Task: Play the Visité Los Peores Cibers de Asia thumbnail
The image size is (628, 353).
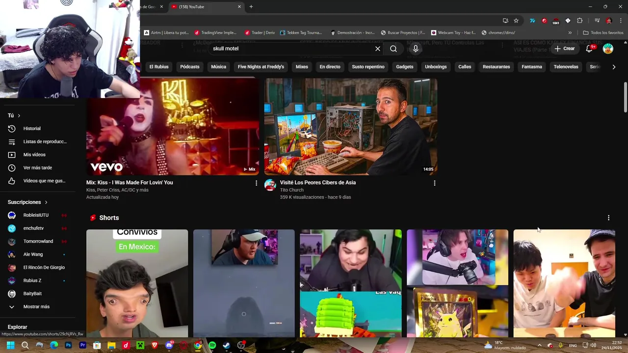Action: coord(351,126)
